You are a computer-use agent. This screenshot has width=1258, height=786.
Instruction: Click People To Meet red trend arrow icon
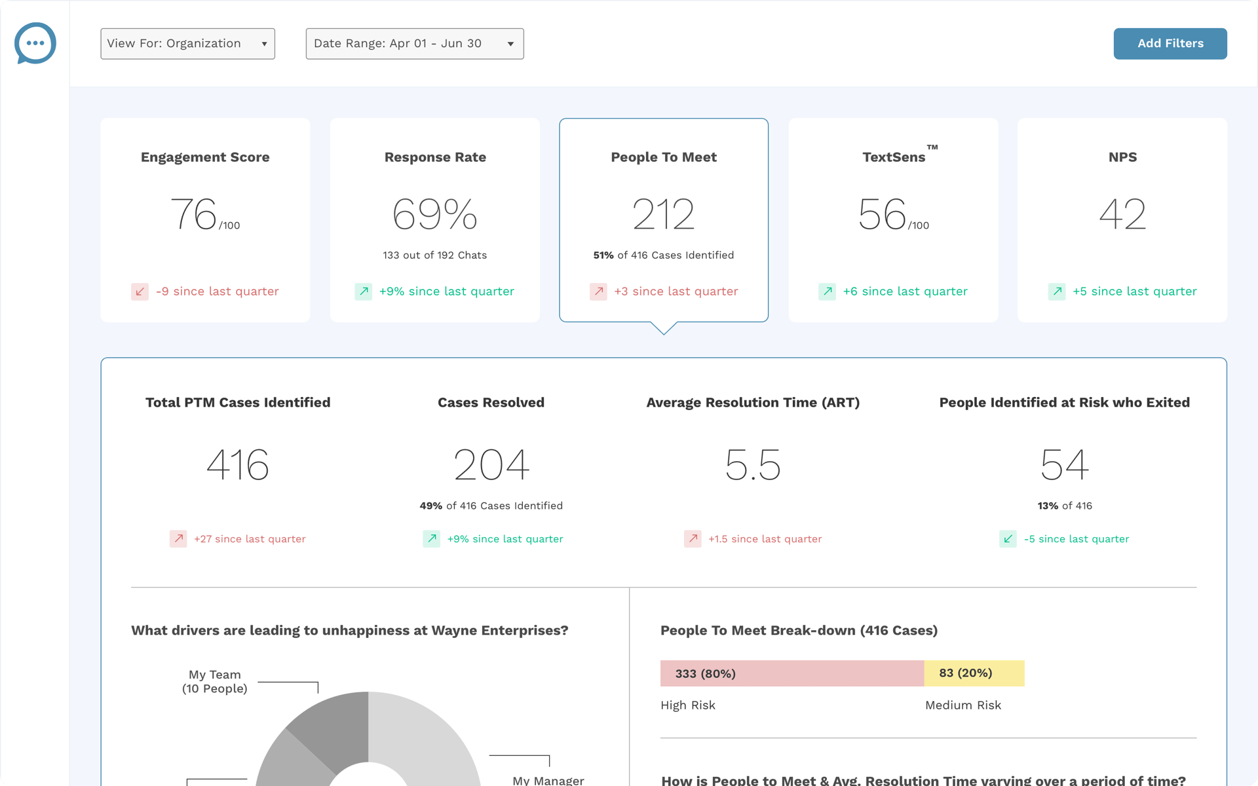(598, 291)
